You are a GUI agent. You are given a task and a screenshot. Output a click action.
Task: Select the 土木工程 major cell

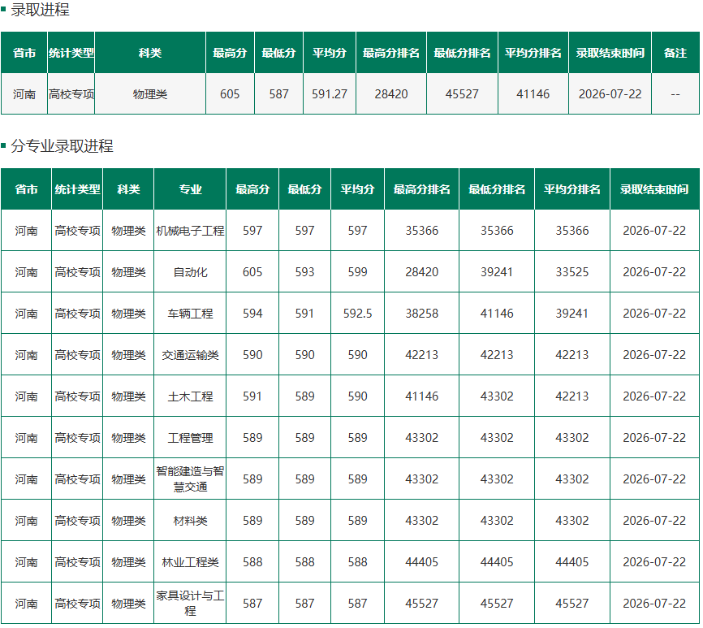(190, 396)
